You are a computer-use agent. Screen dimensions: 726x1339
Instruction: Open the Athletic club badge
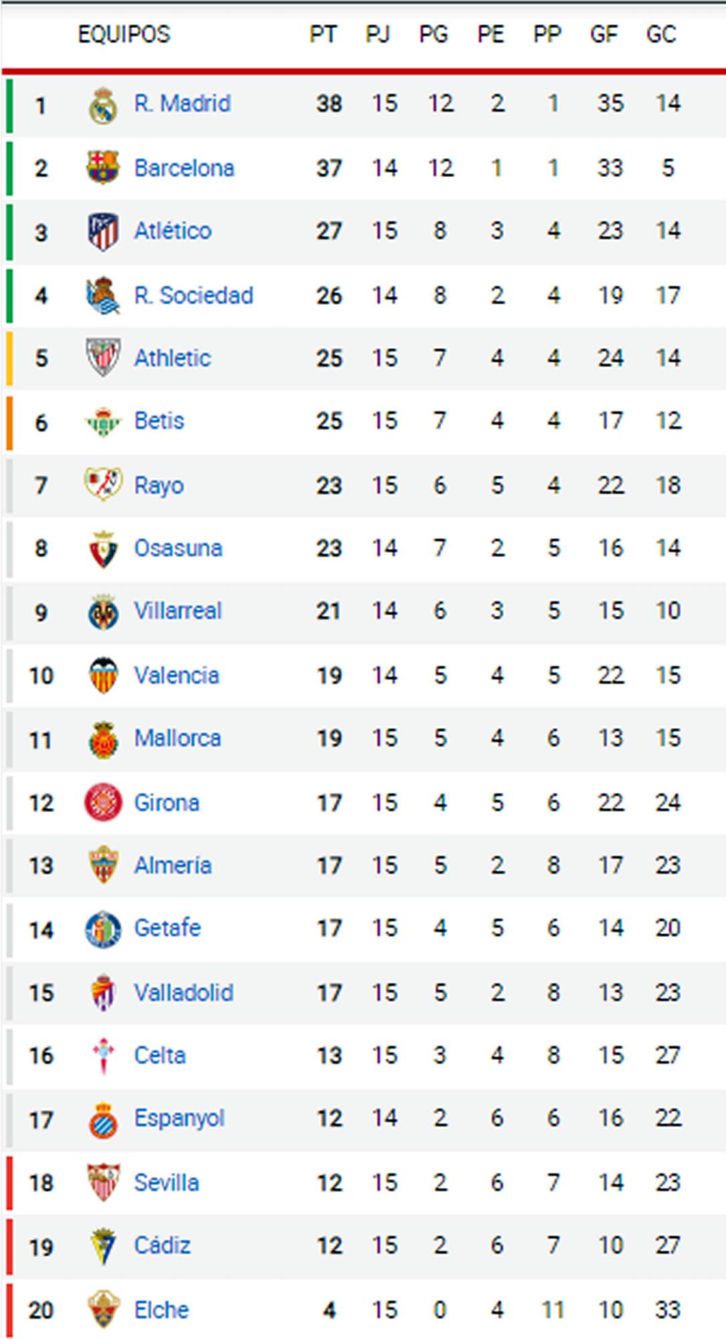tap(103, 358)
